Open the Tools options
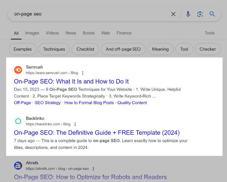The image size is (227, 182). coord(209,33)
